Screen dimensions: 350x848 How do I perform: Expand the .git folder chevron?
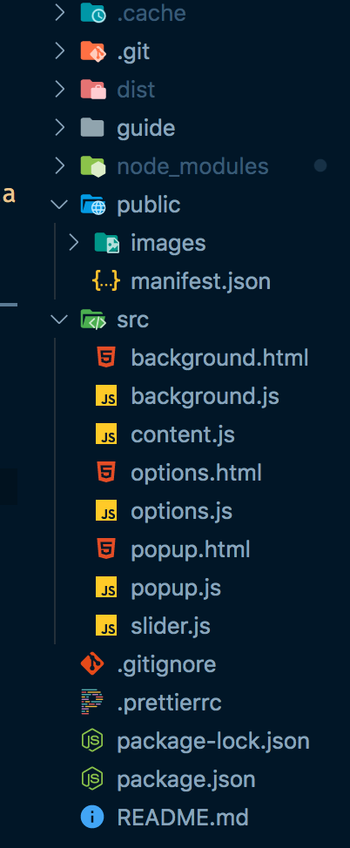click(x=60, y=52)
